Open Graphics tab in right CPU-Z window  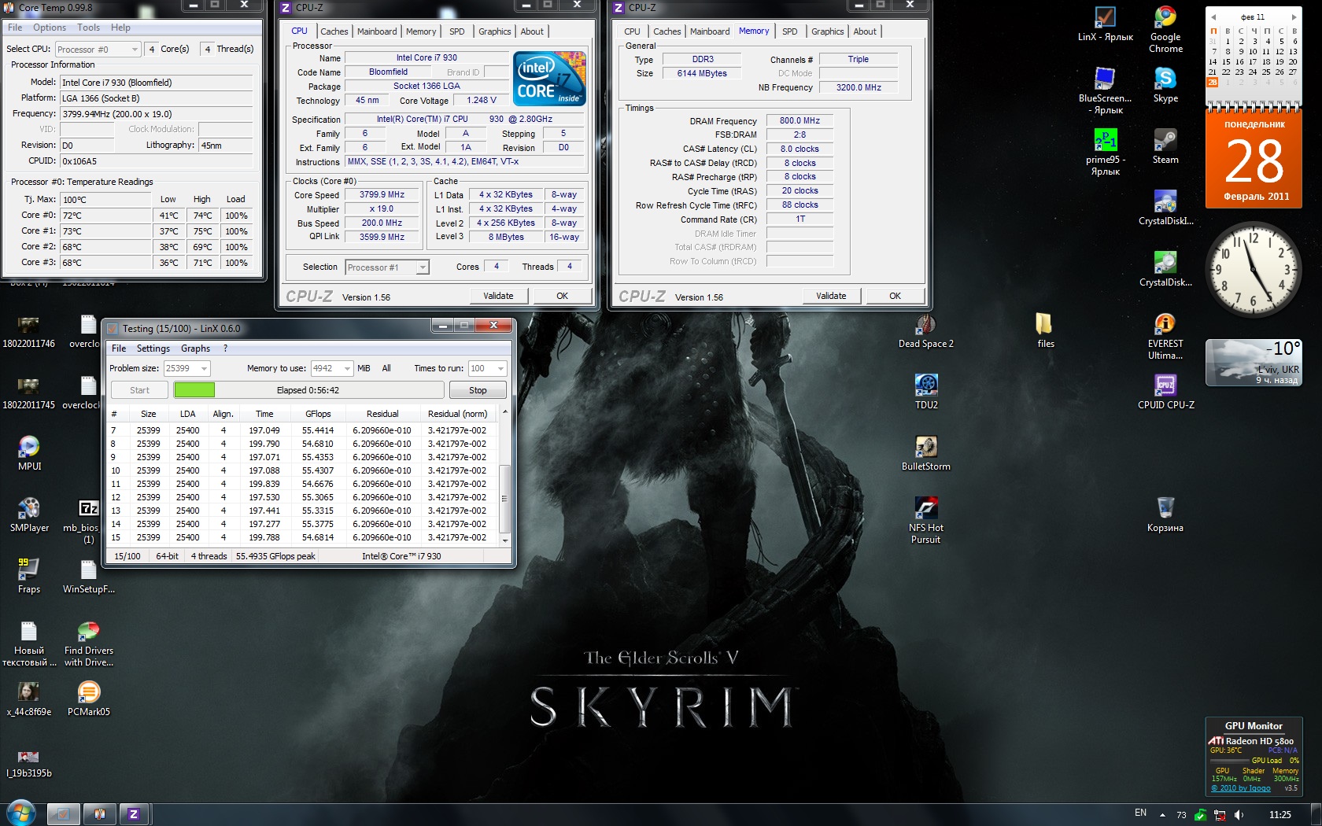tap(827, 31)
